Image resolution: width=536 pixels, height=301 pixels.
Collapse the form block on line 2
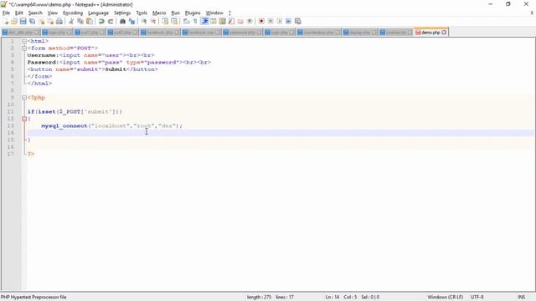[24, 48]
